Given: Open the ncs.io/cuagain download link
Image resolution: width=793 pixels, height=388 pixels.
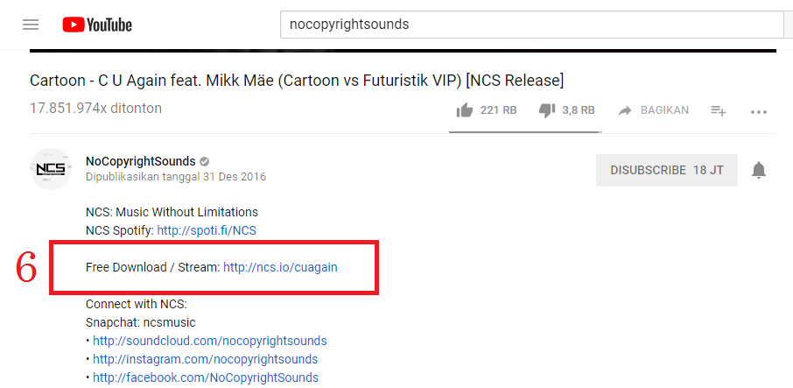Looking at the screenshot, I should coord(280,267).
